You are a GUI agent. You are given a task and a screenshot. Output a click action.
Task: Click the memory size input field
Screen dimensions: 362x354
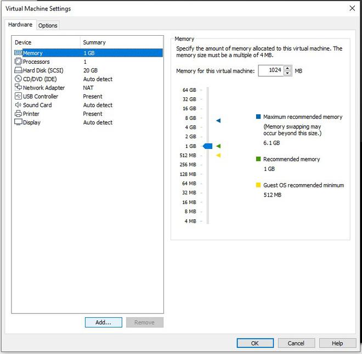pyautogui.click(x=271, y=70)
